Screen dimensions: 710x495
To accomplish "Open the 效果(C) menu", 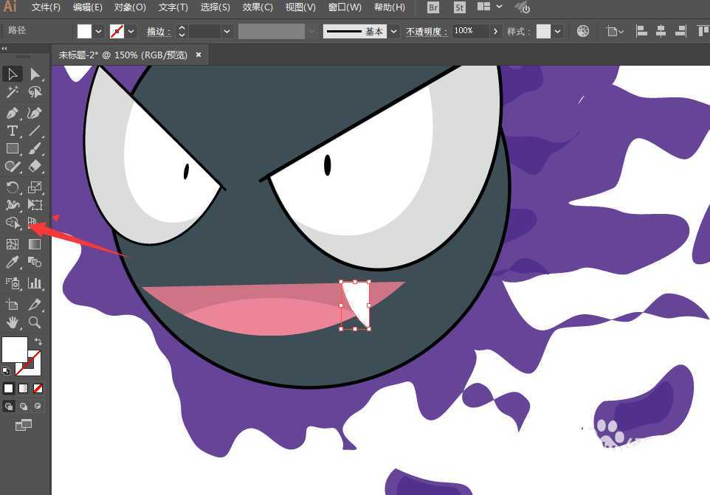I will coord(258,7).
